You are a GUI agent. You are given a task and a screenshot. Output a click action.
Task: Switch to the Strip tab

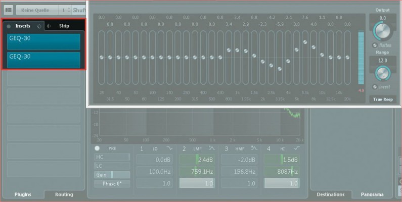click(64, 26)
